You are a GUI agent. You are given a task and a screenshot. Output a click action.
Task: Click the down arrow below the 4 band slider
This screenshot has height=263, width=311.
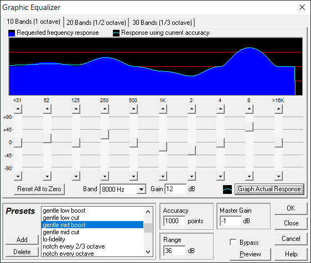click(x=221, y=176)
